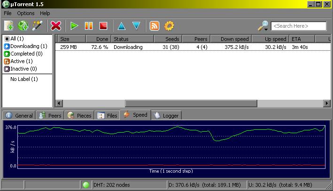This screenshot has height=191, width=333.
Task: Click the green network status indicator
Action: (86, 185)
